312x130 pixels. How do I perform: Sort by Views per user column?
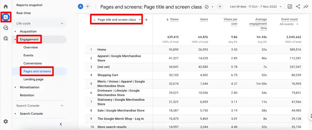tap(230, 22)
